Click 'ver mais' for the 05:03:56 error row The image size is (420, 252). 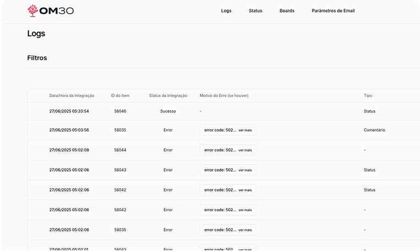pos(245,130)
